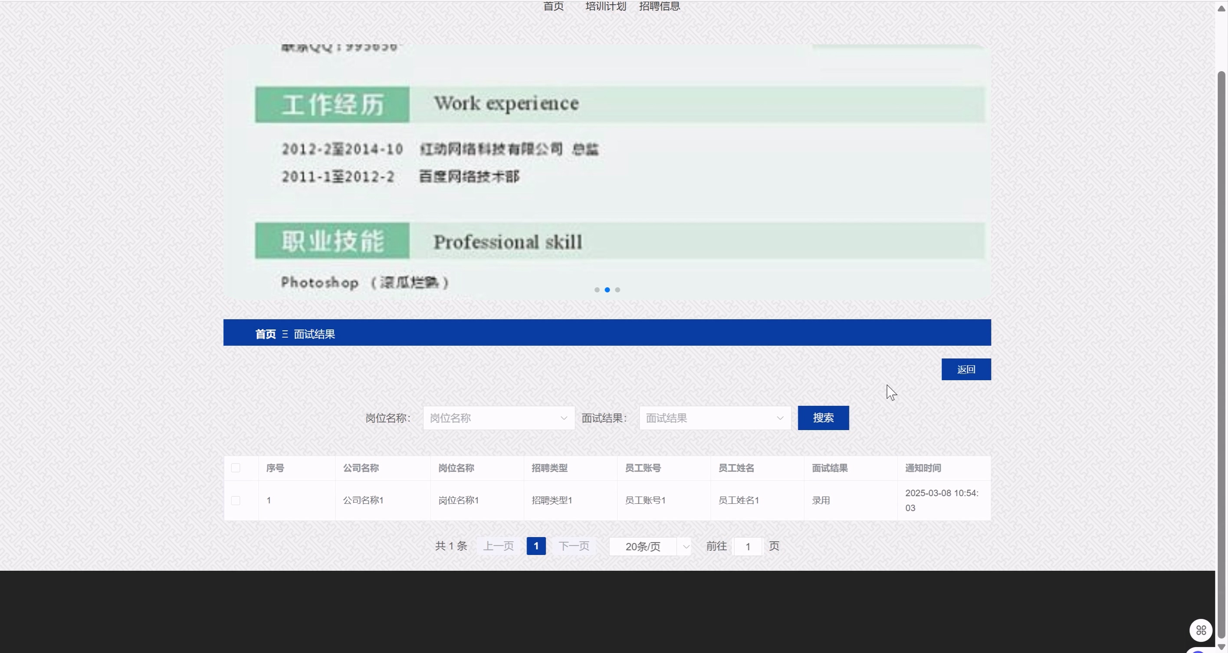
Task: Select the first carousel indicator dot
Action: click(x=597, y=290)
